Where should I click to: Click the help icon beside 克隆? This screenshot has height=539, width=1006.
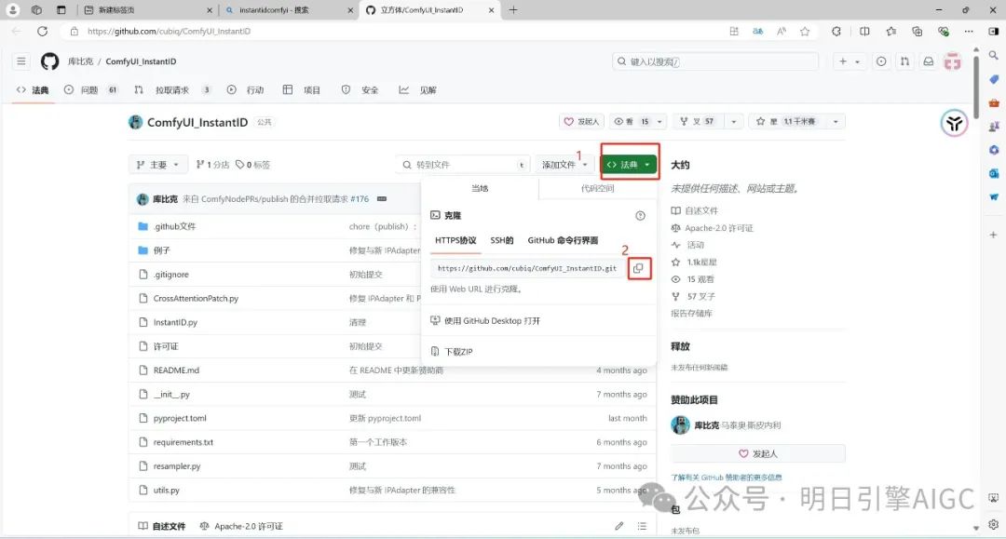640,215
